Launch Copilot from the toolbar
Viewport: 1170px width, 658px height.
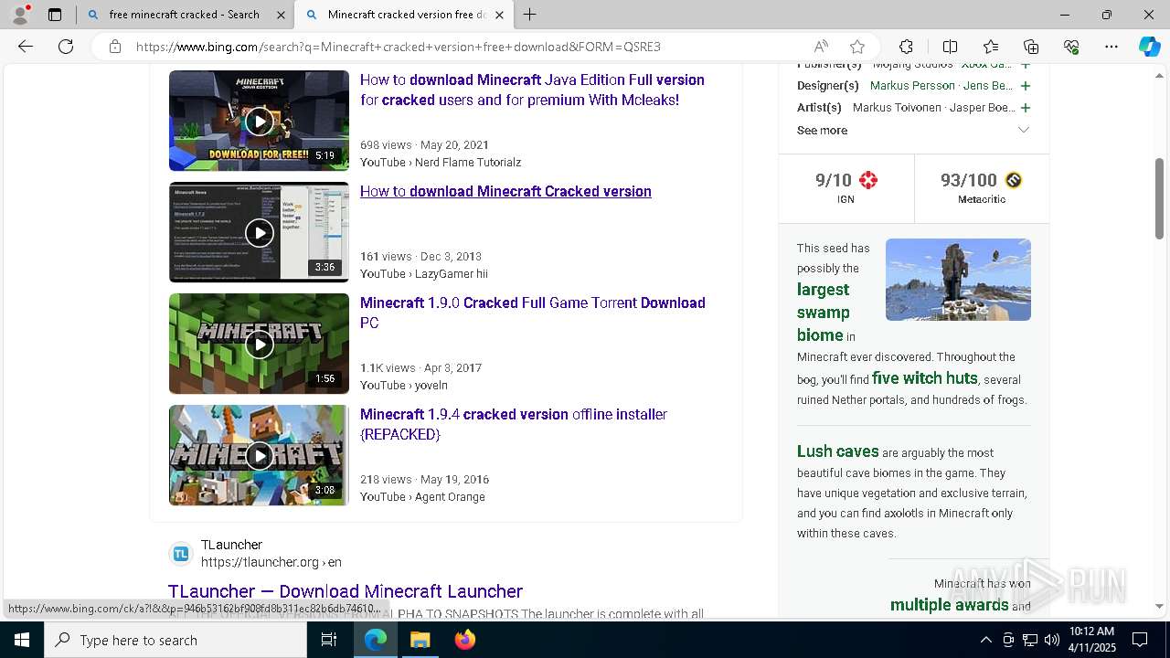coord(1149,47)
